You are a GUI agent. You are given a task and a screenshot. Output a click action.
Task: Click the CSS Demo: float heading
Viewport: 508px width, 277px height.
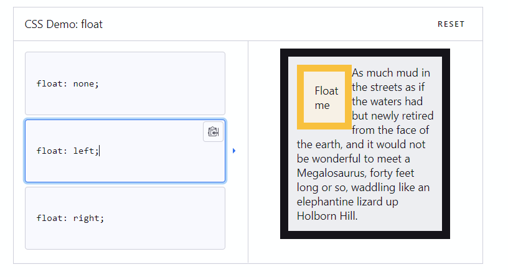coord(63,24)
